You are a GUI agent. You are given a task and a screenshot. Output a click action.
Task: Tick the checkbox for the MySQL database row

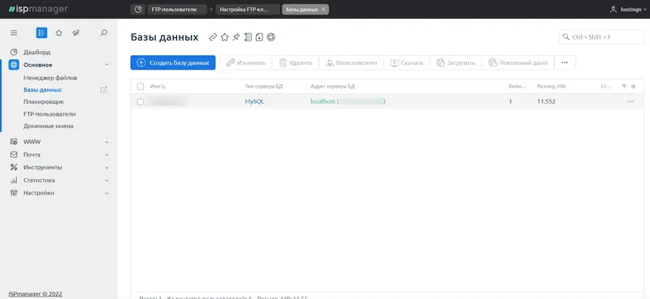coord(141,101)
